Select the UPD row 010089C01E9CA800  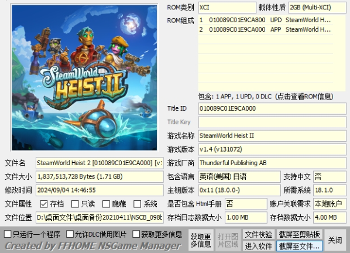pos(266,20)
